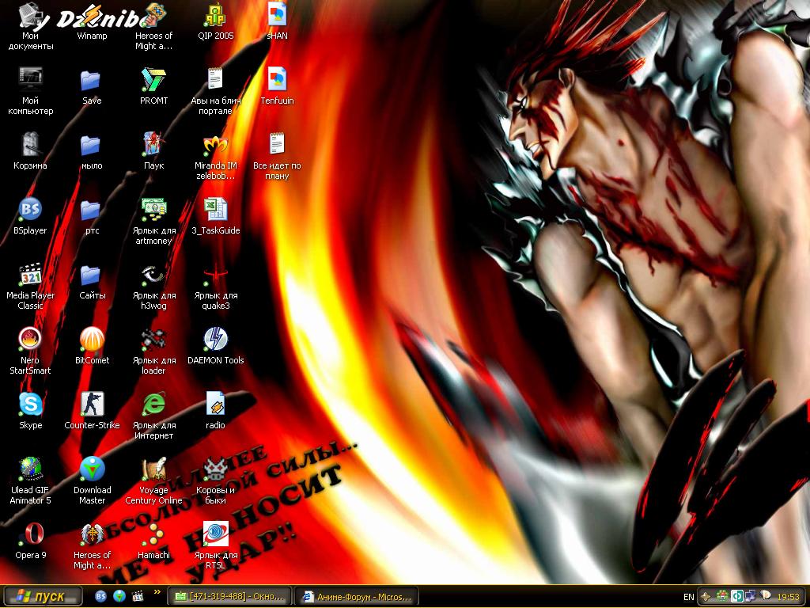Expand the Quick Launch overflow chevron
This screenshot has width=810, height=608.
click(157, 592)
